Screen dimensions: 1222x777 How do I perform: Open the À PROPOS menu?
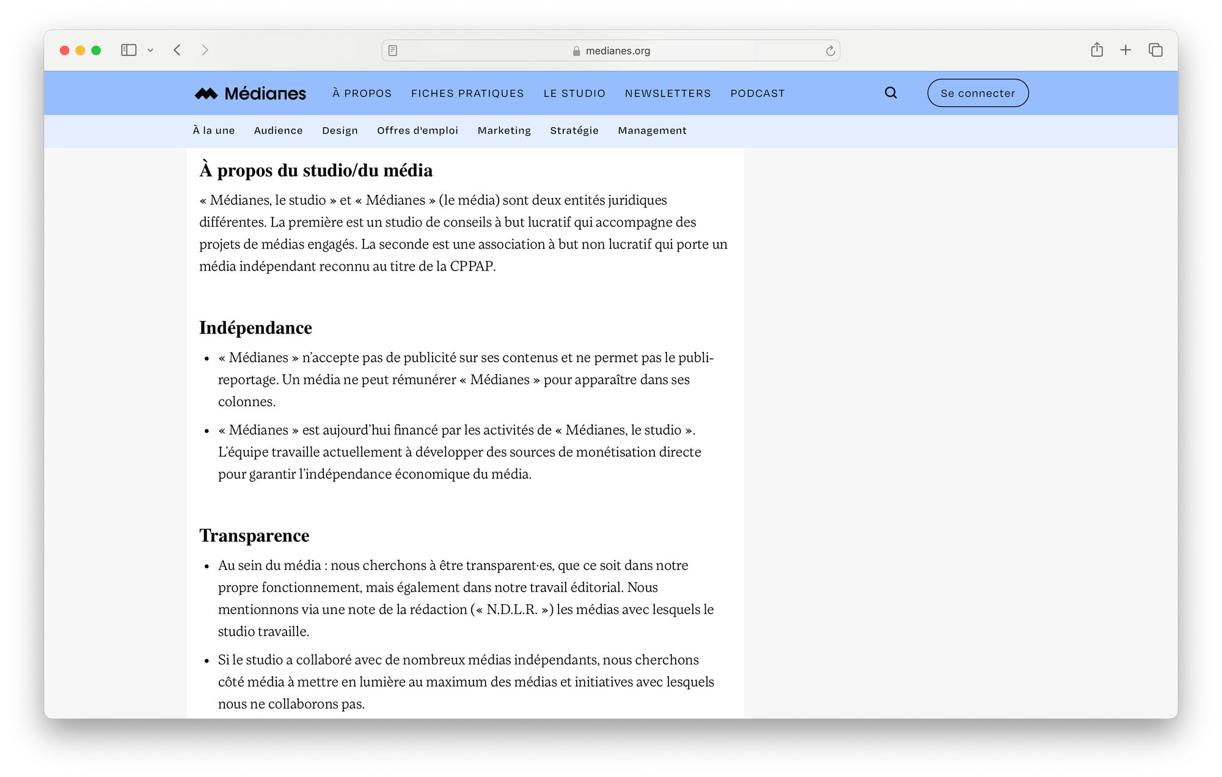[362, 93]
